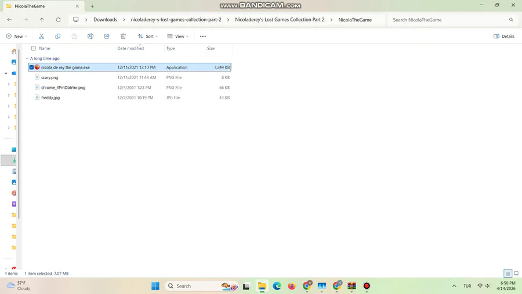Screen dimensions: 522x294
Task: Show hidden system tray icons
Action: 454,286
